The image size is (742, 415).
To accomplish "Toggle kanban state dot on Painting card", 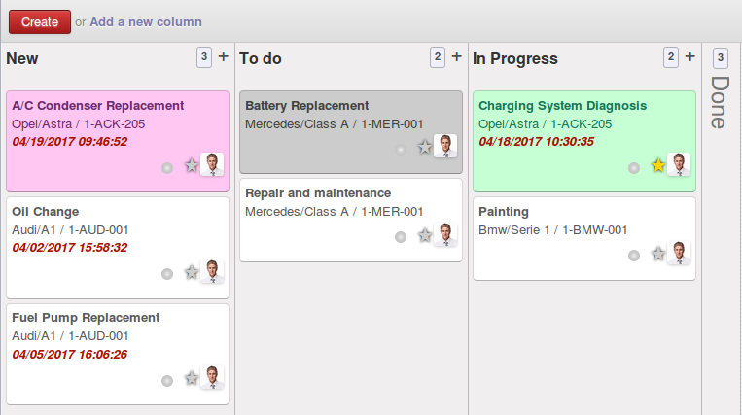I will (634, 256).
